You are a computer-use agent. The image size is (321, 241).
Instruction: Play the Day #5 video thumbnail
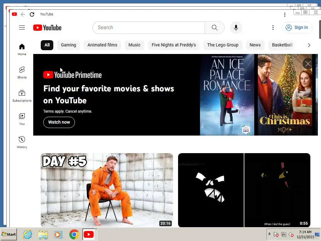[107, 190]
